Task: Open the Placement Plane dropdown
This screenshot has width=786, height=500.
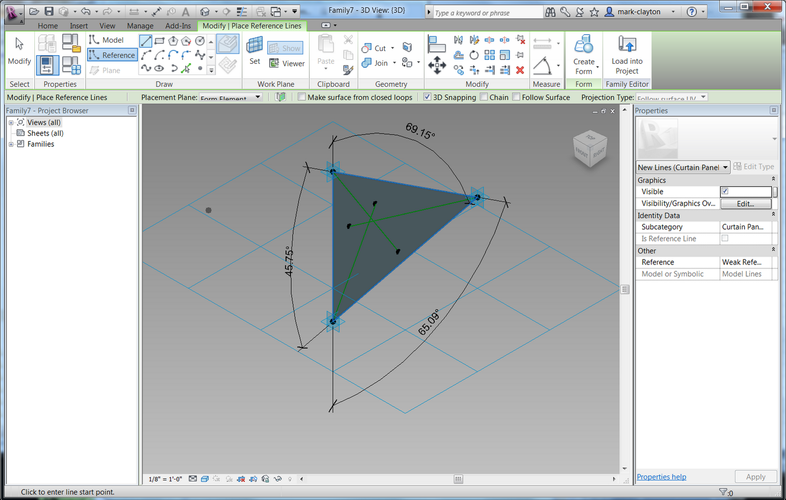Action: pos(257,97)
